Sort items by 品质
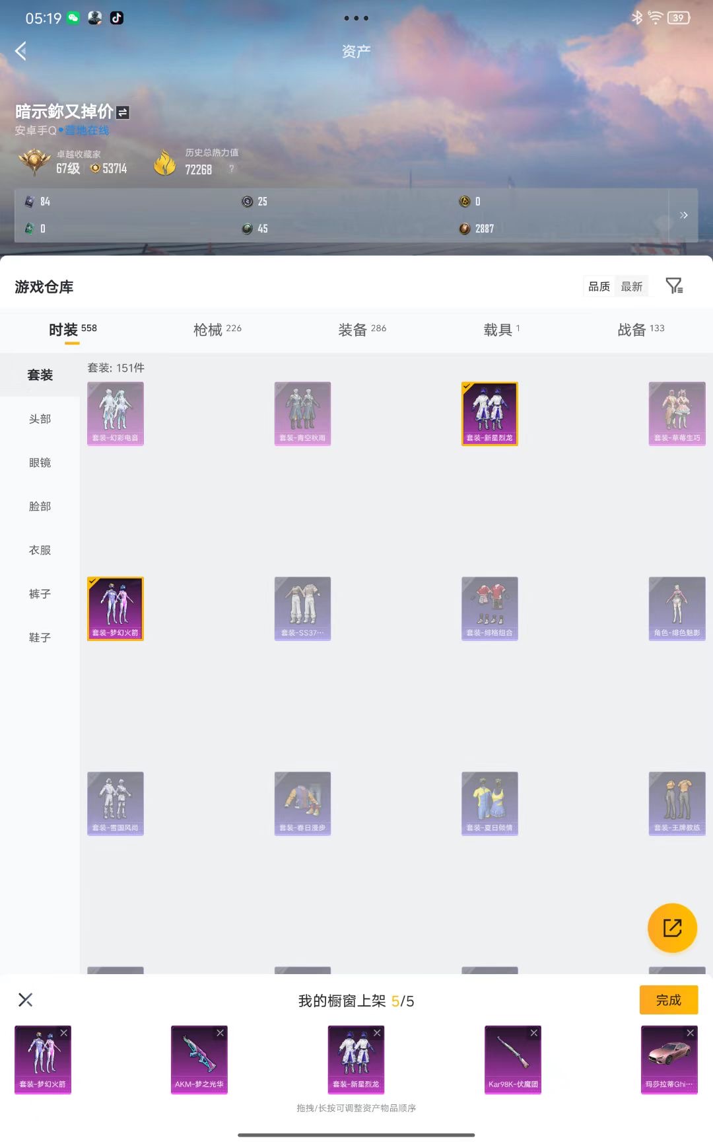Viewport: 713px width, 1142px height. click(x=599, y=286)
